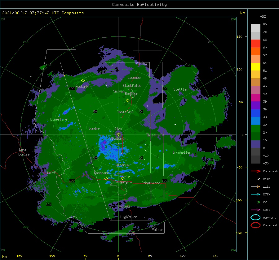Click the red forecast ellipse icon
Screen dimensions: 279x260
click(255, 225)
